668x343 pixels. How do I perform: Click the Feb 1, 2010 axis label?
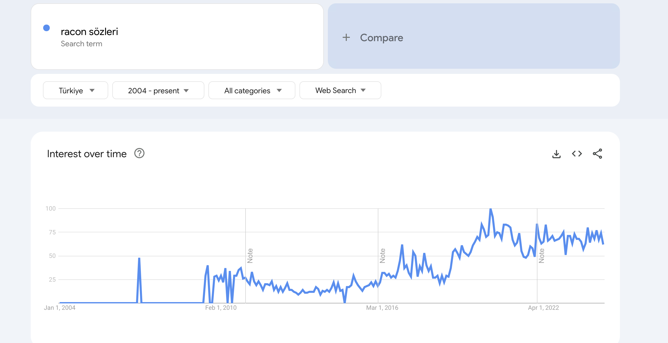[x=221, y=308]
